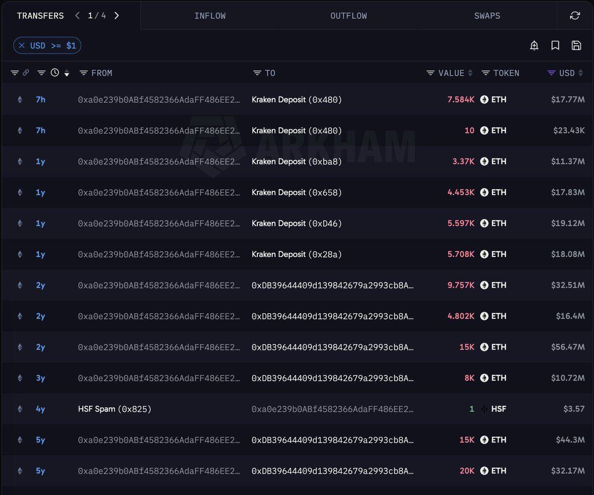Image resolution: width=594 pixels, height=495 pixels.
Task: Click Ethereum chain icon in $17.77M row
Action: click(20, 99)
